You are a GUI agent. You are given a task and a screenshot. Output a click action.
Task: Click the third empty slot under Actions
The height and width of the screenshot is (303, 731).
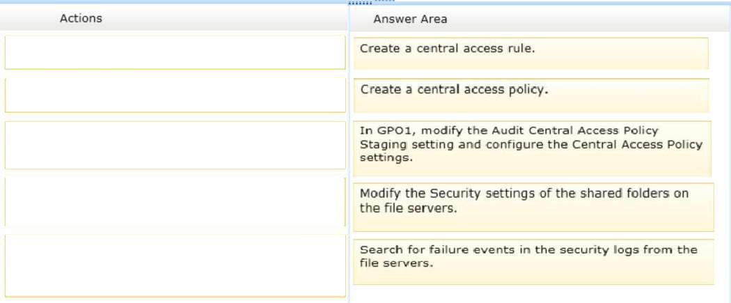pos(175,145)
